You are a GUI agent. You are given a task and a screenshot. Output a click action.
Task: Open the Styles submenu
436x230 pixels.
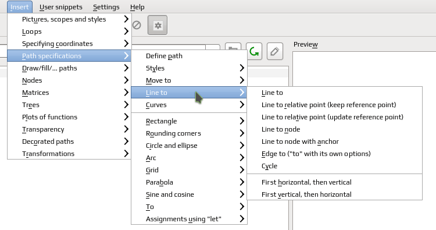pyautogui.click(x=189, y=68)
